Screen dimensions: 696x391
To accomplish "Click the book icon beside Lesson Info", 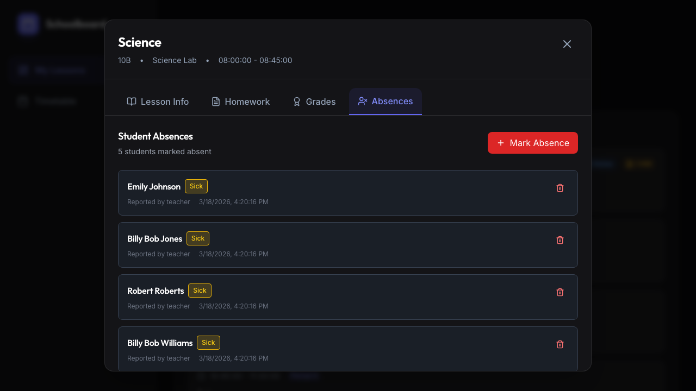I will (x=132, y=102).
